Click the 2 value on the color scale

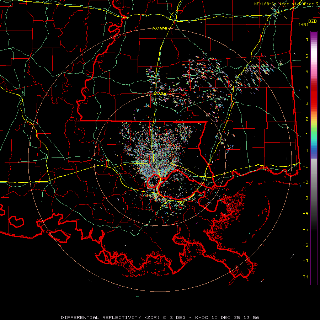(x=307, y=119)
